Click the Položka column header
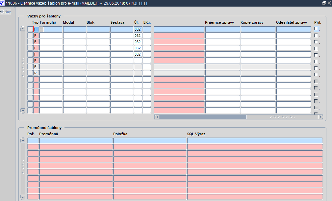Screen dimensions: 332x201 tap(120, 134)
